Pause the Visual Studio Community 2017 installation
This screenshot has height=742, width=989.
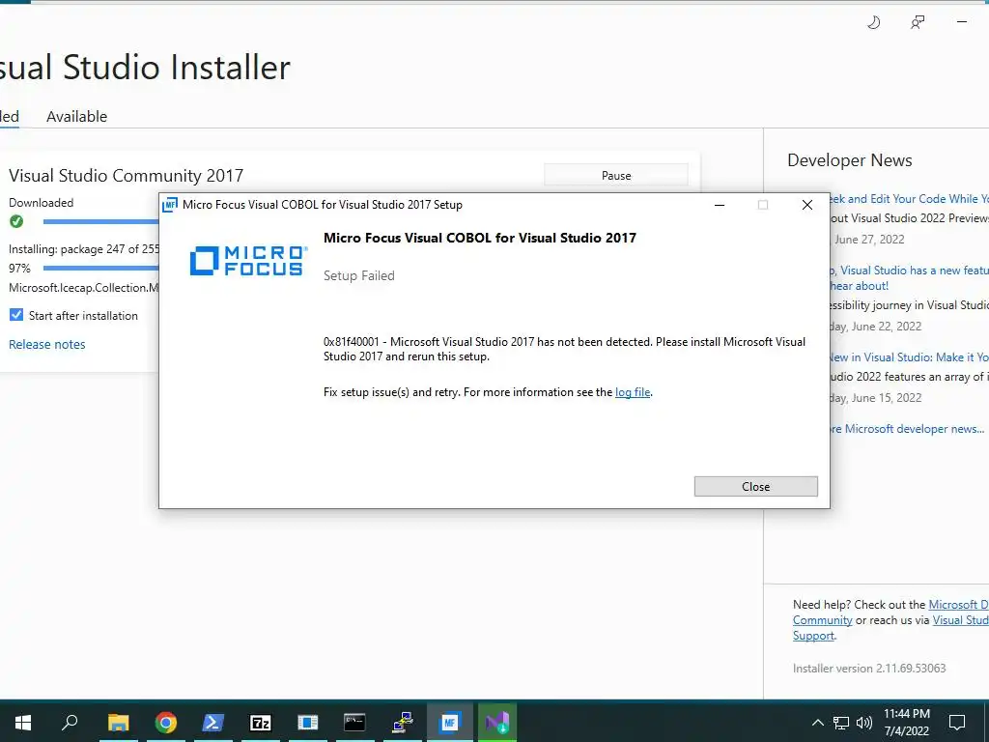(615, 176)
